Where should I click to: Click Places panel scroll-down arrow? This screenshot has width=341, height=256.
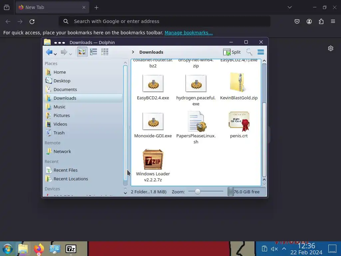click(125, 193)
